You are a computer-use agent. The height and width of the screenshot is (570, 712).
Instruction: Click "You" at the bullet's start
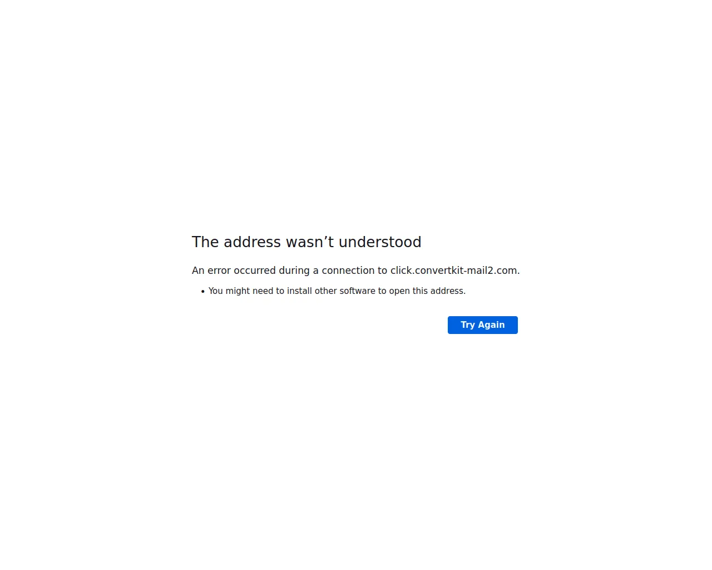pos(216,291)
